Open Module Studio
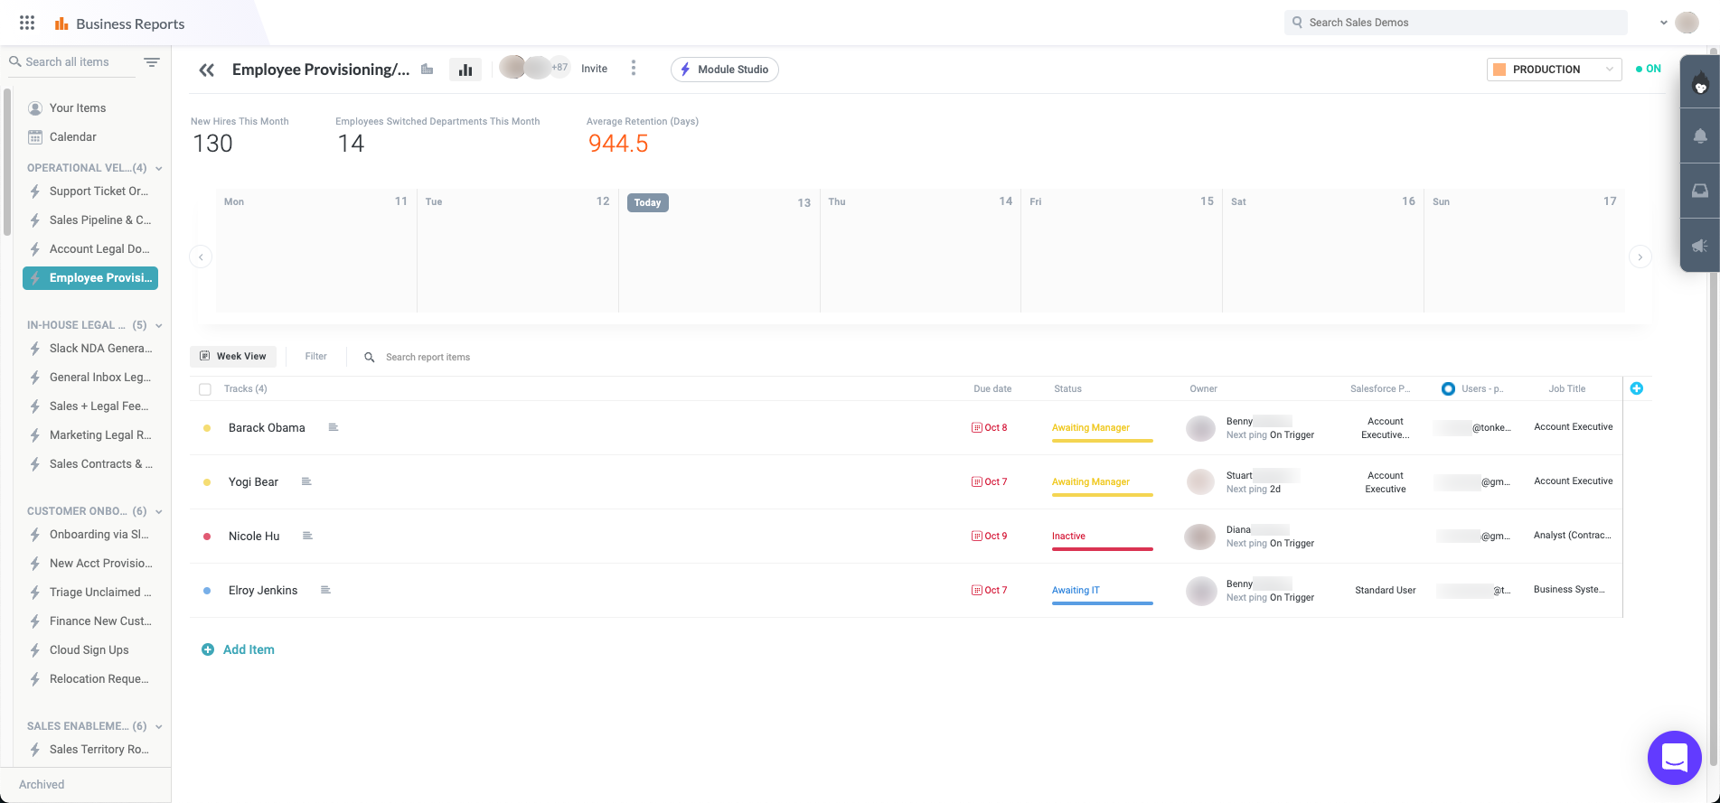Screen dimensions: 1720x803 pyautogui.click(x=724, y=70)
